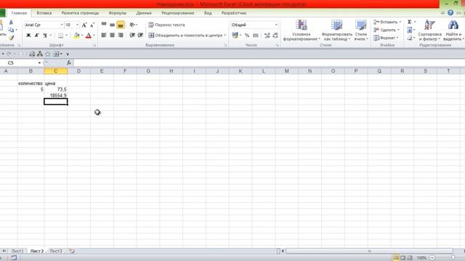Image resolution: width=465 pixels, height=261 pixels.
Task: Click the horizontal scrollbar thumb
Action: click(370, 251)
